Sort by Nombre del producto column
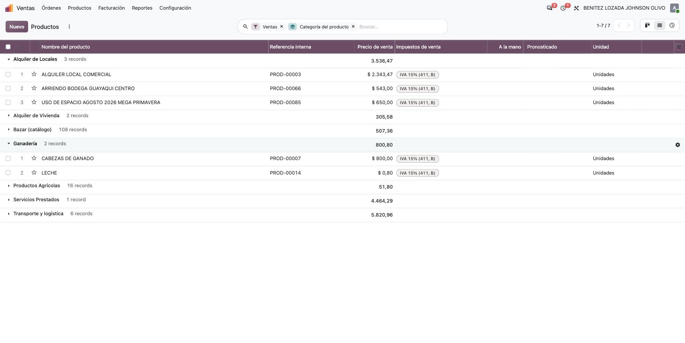 pyautogui.click(x=154, y=47)
